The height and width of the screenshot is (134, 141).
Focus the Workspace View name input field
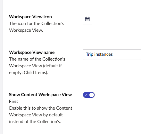112,54
